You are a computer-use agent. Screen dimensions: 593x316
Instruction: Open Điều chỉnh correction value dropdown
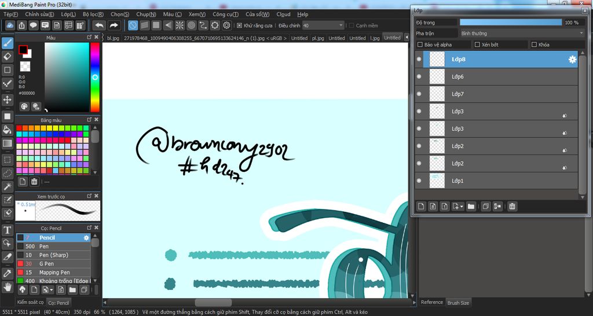[323, 25]
